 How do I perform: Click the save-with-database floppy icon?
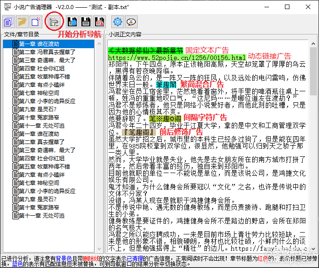[x=72, y=22]
